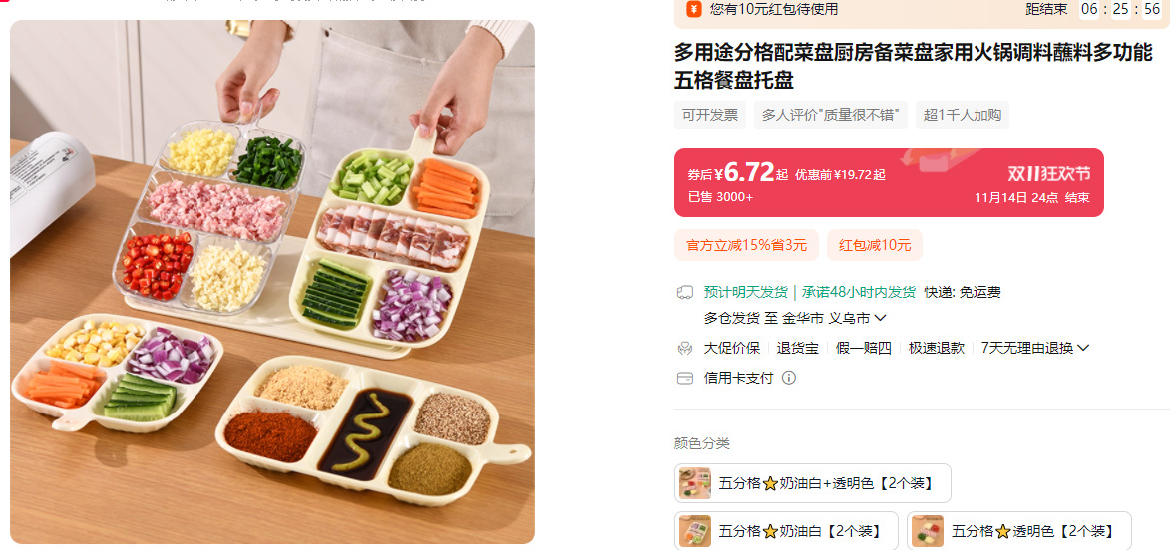Screen dimensions: 1173x550
Task: Expand the 金华市 义乌市 delivery location dropdown
Action: click(x=880, y=318)
